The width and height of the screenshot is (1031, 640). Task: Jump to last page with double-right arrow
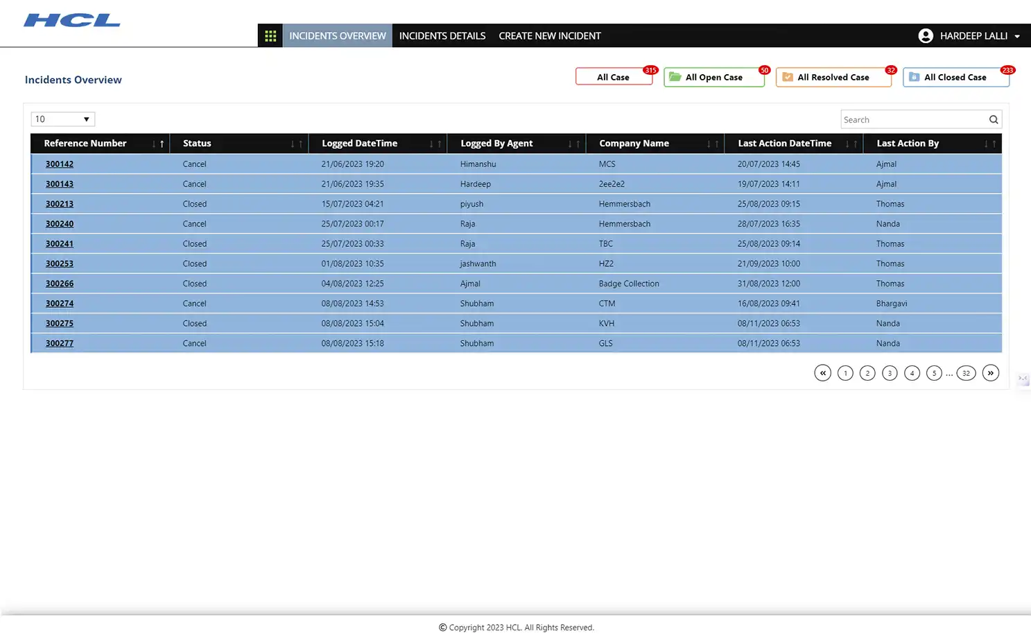pos(990,372)
